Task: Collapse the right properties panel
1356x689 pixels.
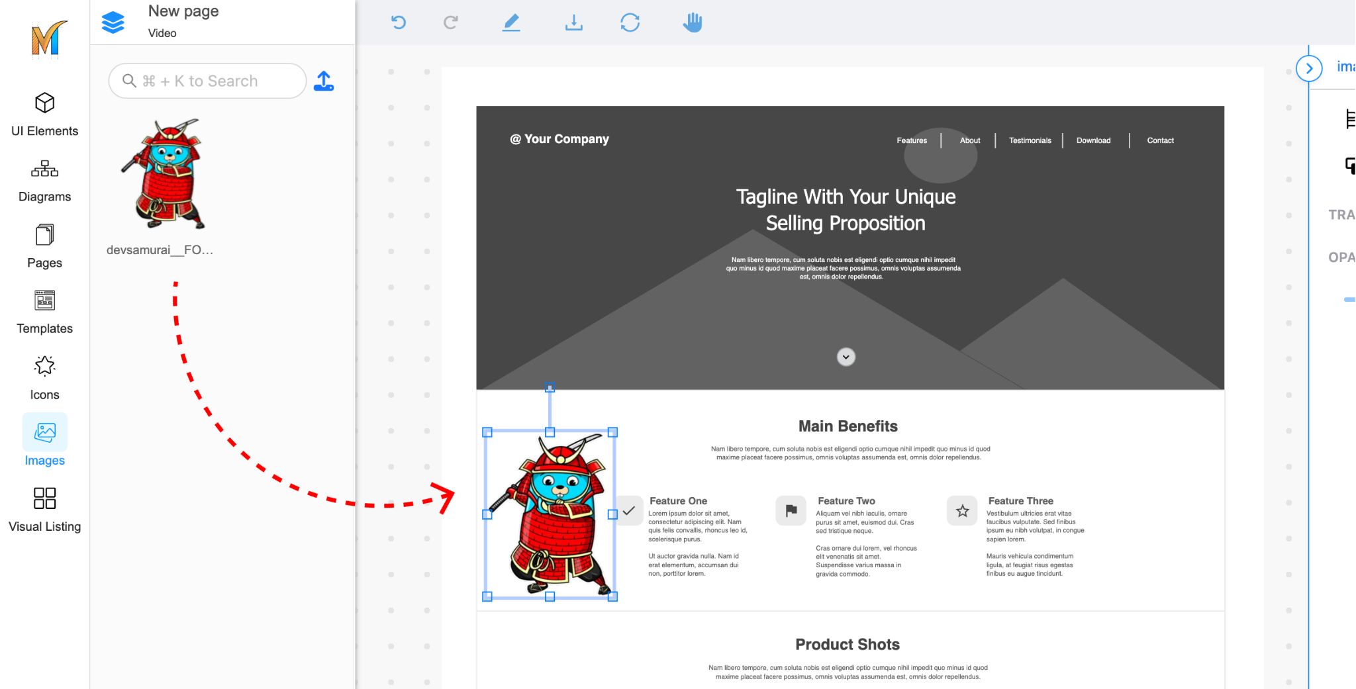Action: coord(1309,68)
